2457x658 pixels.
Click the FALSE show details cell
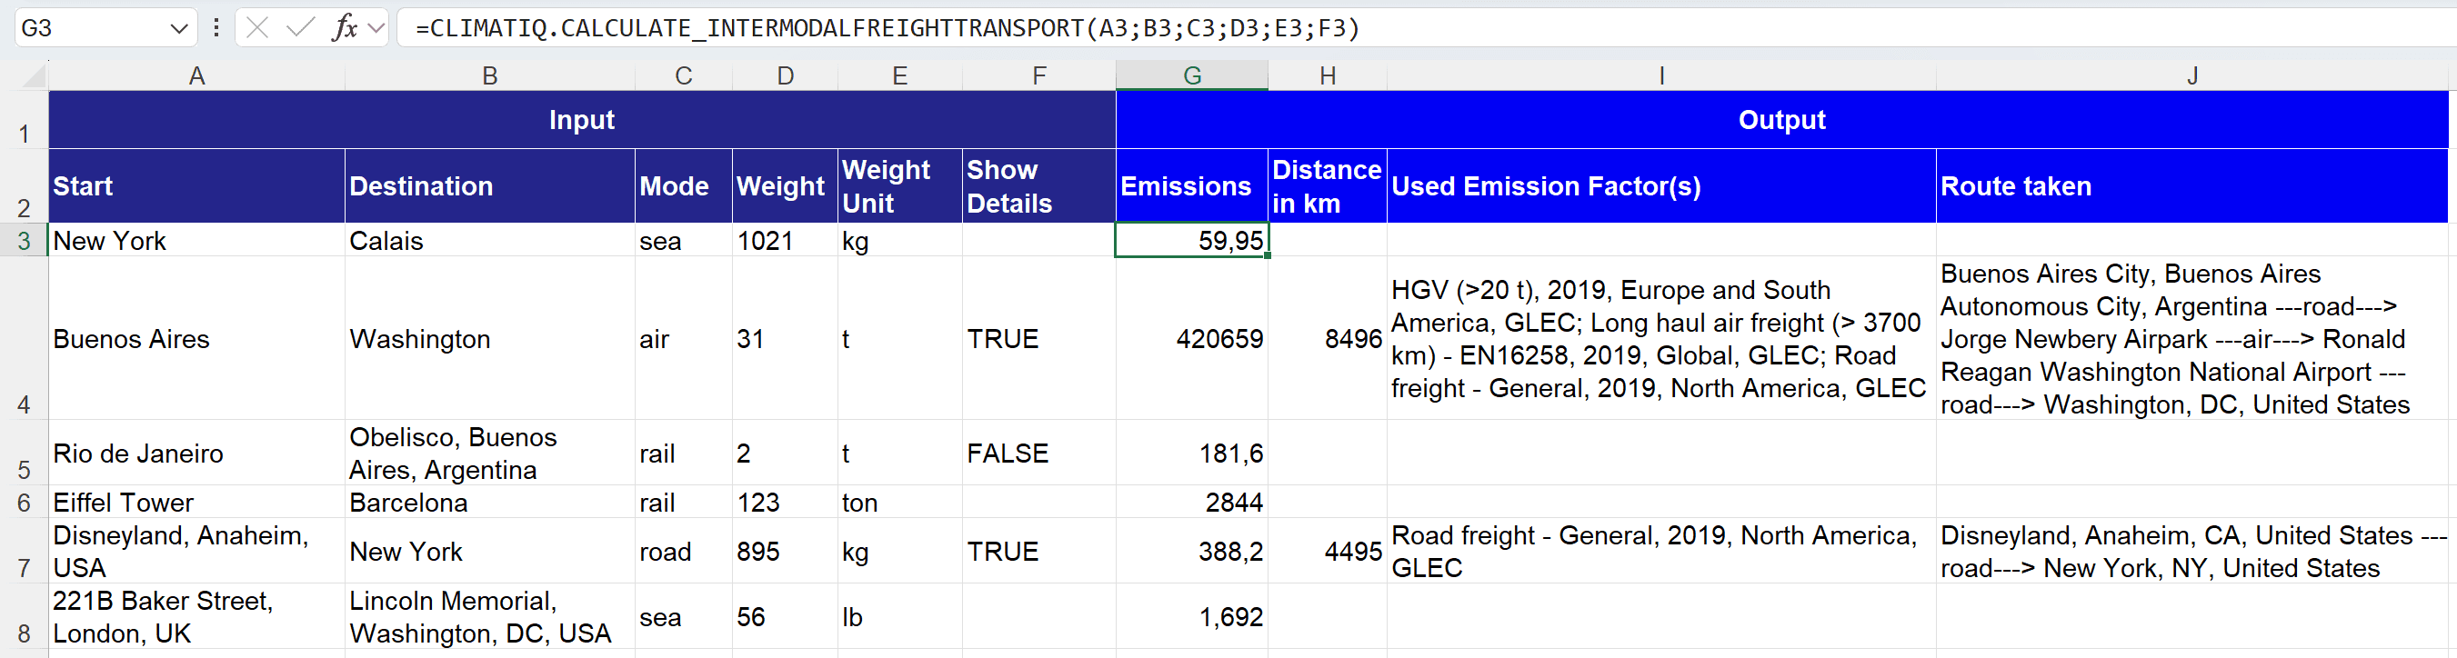(1038, 453)
